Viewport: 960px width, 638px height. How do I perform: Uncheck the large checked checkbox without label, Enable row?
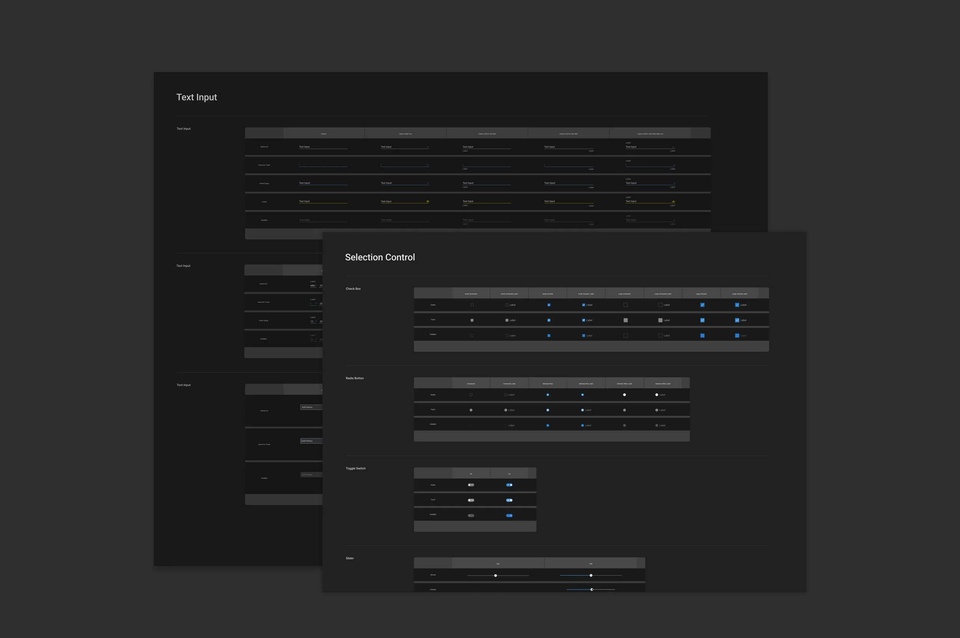pos(702,305)
